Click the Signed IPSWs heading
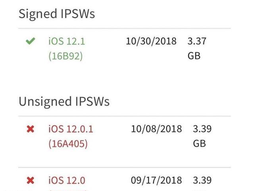 click(57, 14)
